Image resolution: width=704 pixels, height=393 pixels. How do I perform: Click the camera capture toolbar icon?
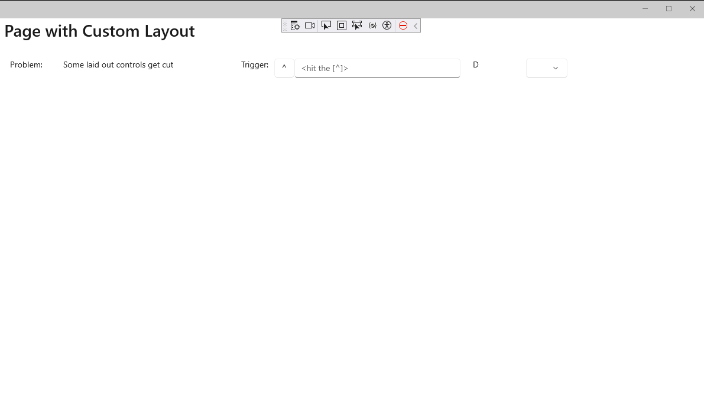(309, 25)
